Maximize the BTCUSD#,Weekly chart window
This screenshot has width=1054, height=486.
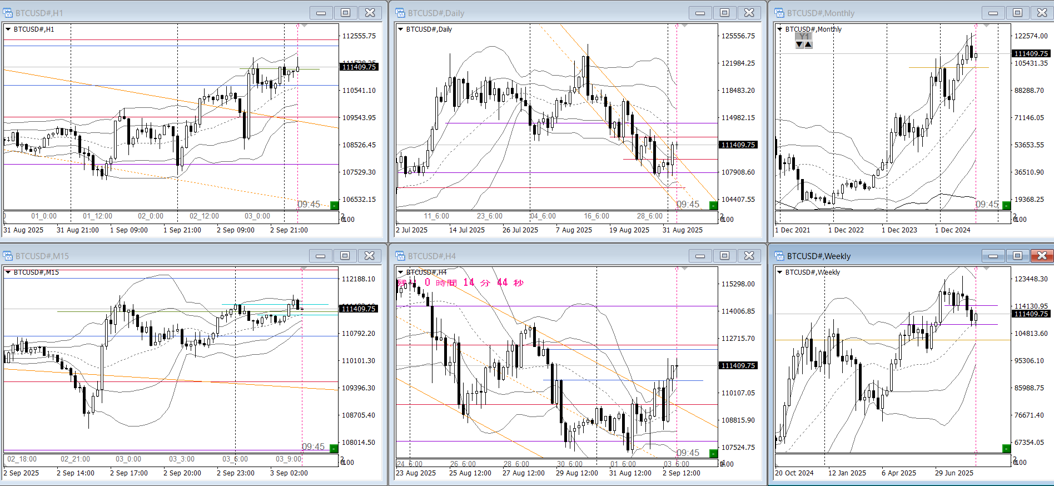point(1017,256)
